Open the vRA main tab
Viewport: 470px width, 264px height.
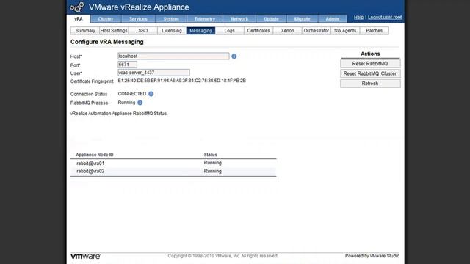pos(79,19)
